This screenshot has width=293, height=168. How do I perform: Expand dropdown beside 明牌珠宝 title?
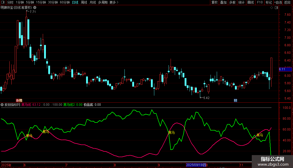tap(35, 8)
